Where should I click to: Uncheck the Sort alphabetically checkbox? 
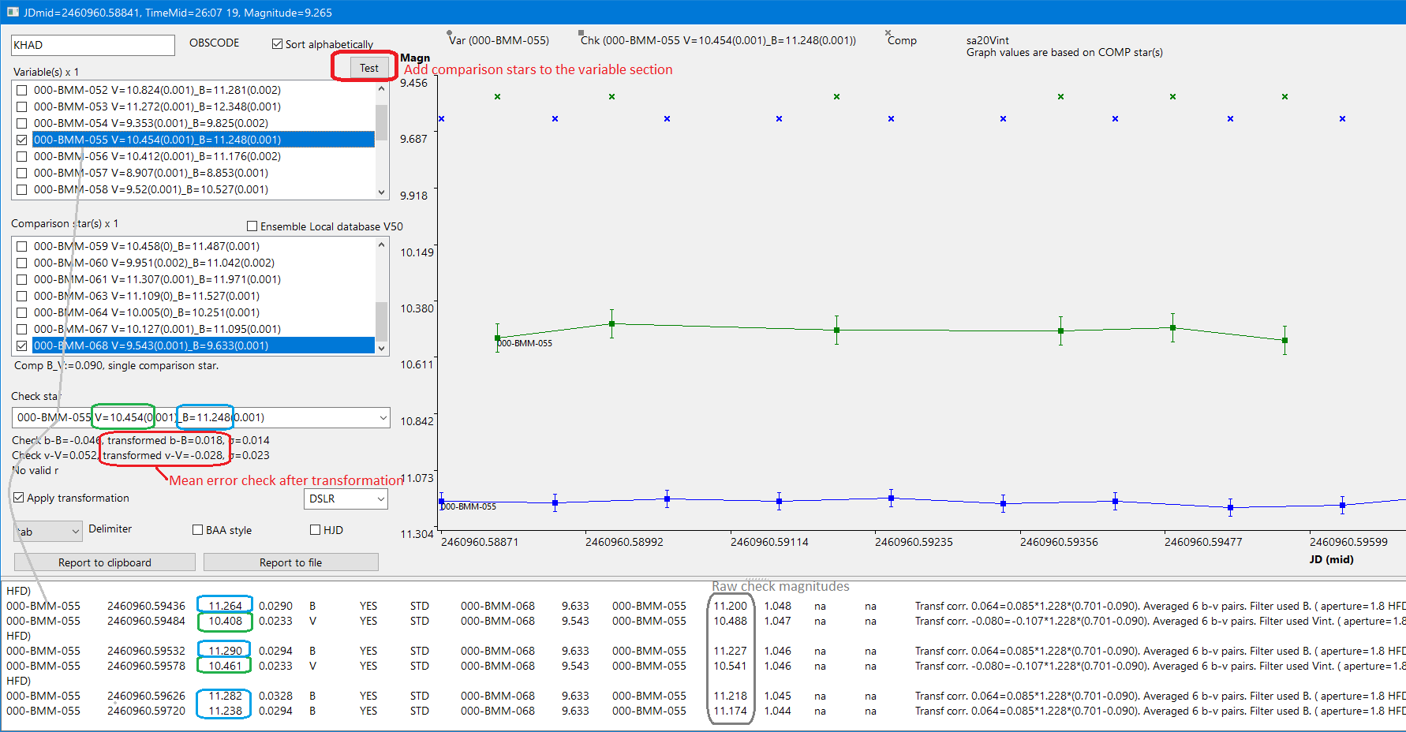point(277,44)
